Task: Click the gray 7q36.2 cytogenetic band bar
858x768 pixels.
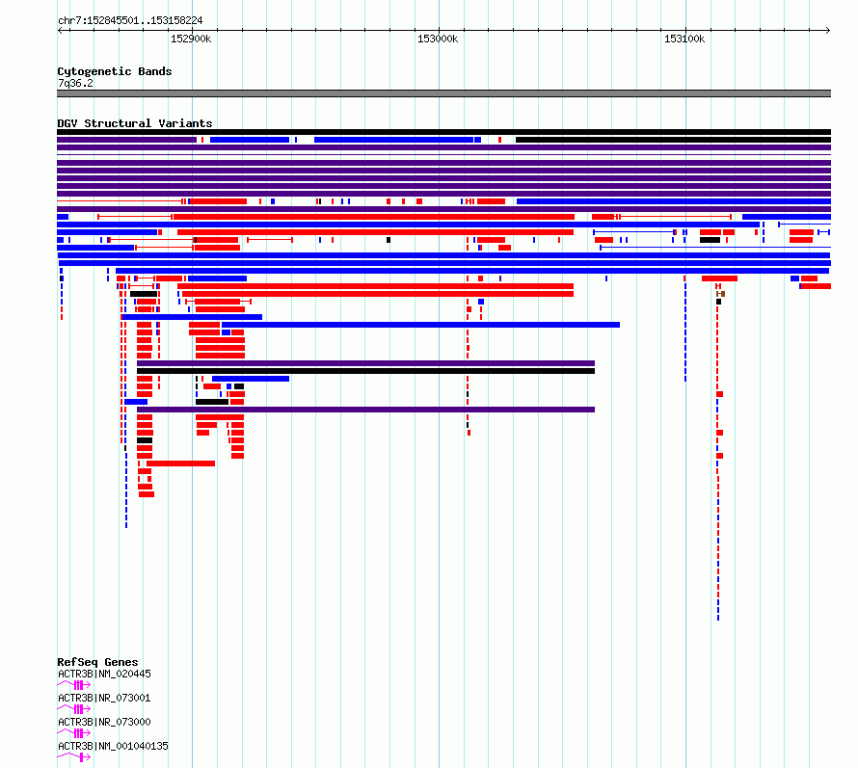Action: (443, 93)
